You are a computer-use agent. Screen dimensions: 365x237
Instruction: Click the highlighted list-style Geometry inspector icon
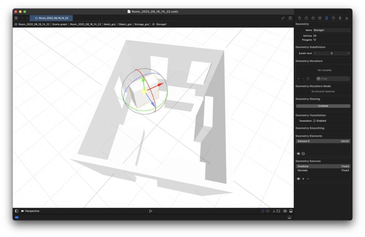pyautogui.click(x=327, y=18)
